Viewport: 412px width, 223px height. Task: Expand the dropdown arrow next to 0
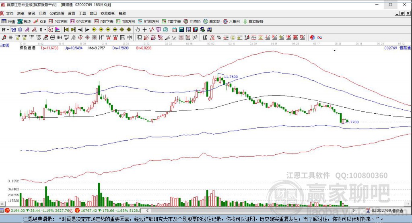45,30
